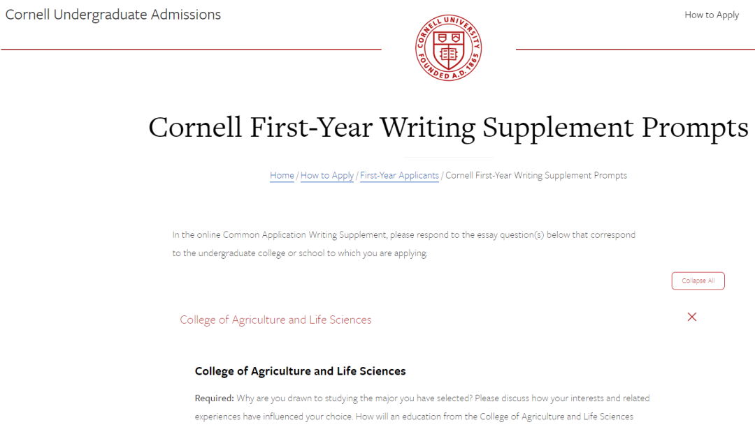
Task: Click the current page breadcrumb text
Action: click(536, 175)
